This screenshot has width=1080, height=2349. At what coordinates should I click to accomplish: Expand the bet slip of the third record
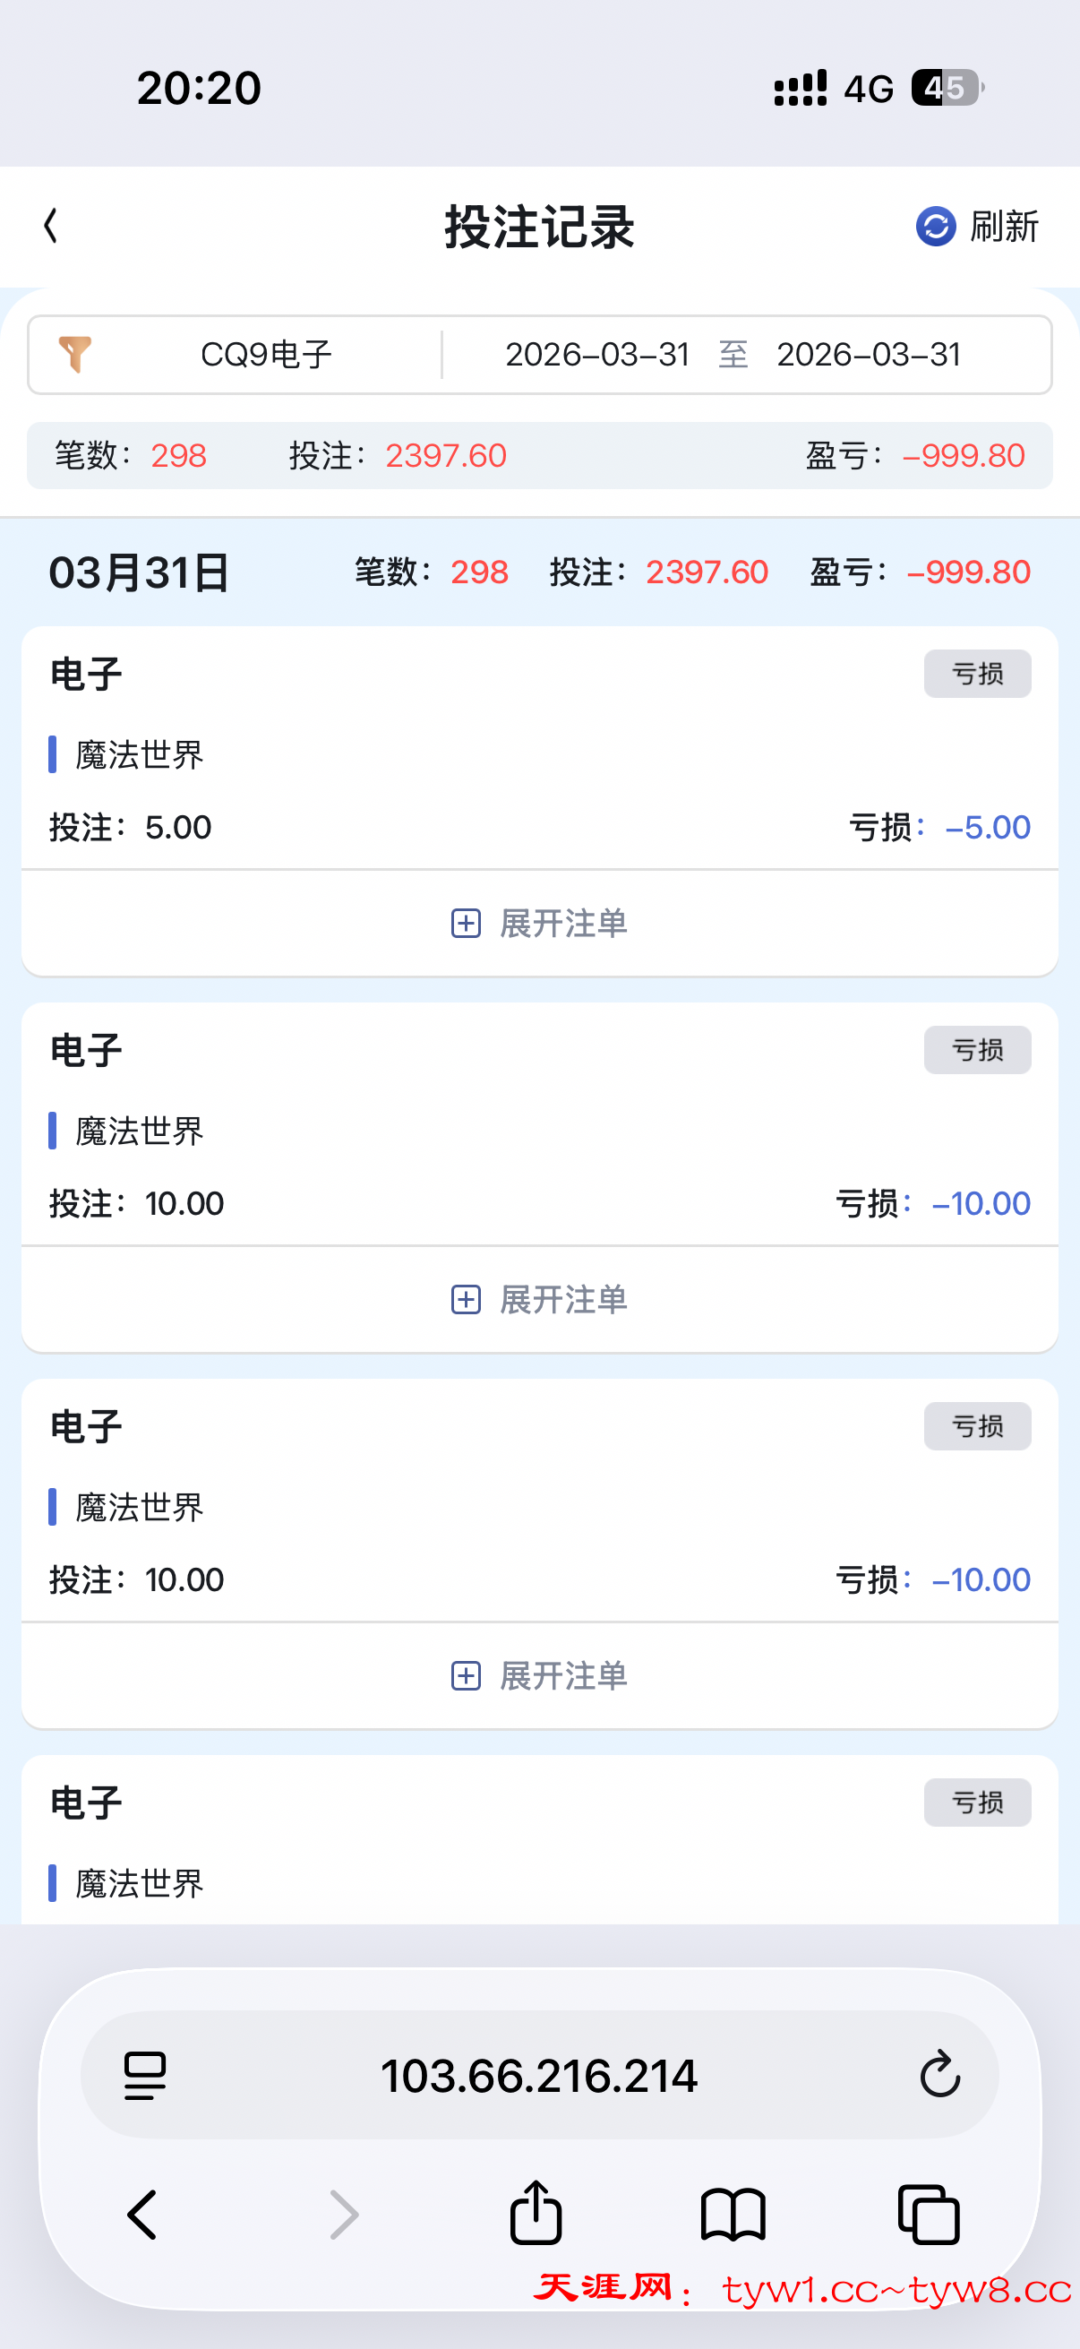(539, 1676)
